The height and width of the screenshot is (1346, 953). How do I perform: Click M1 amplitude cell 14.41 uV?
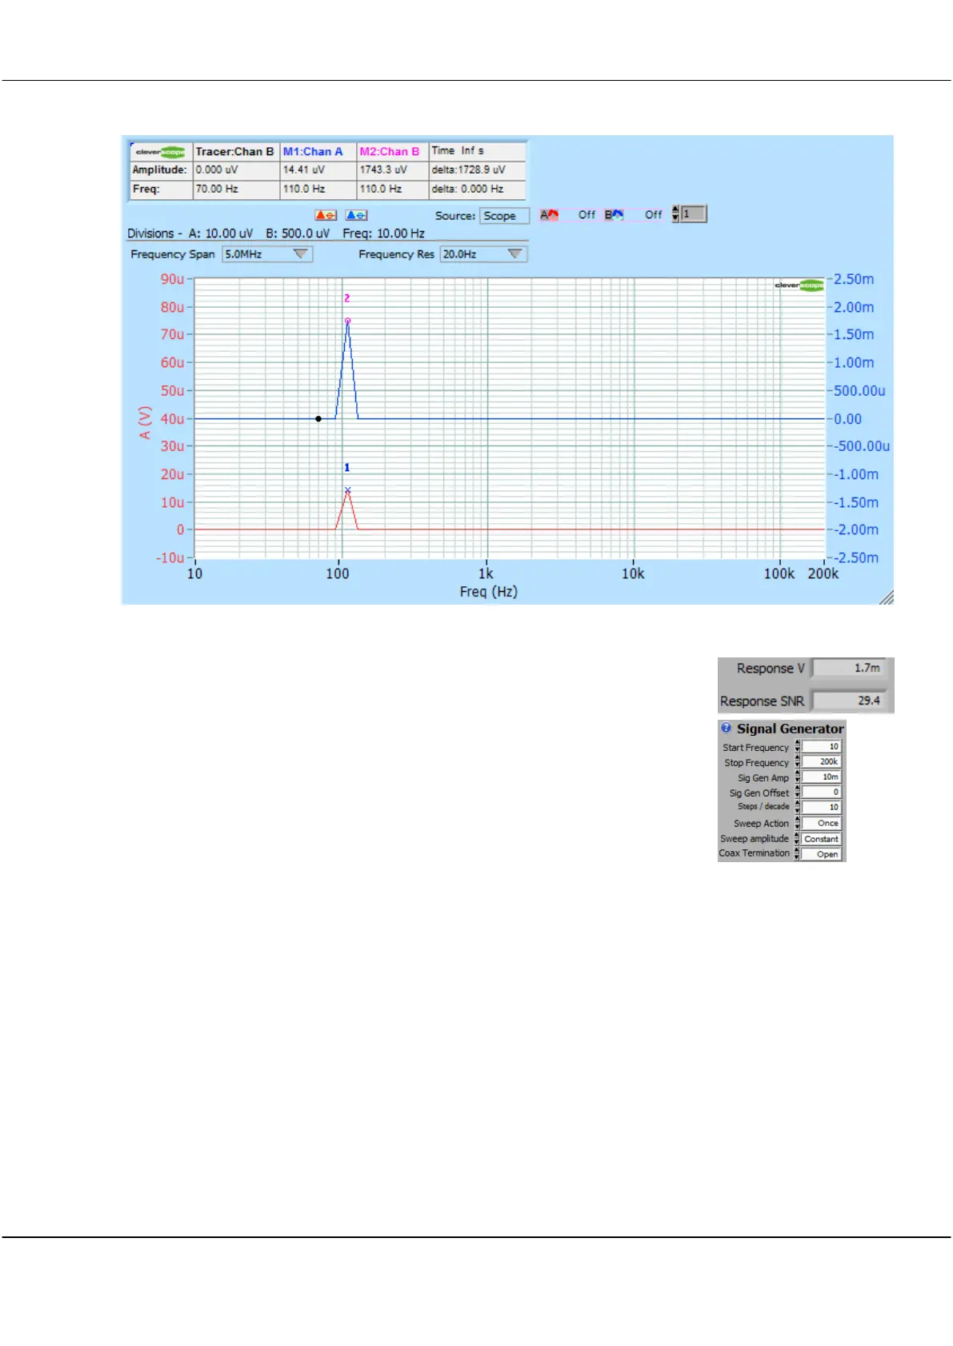[x=318, y=170]
